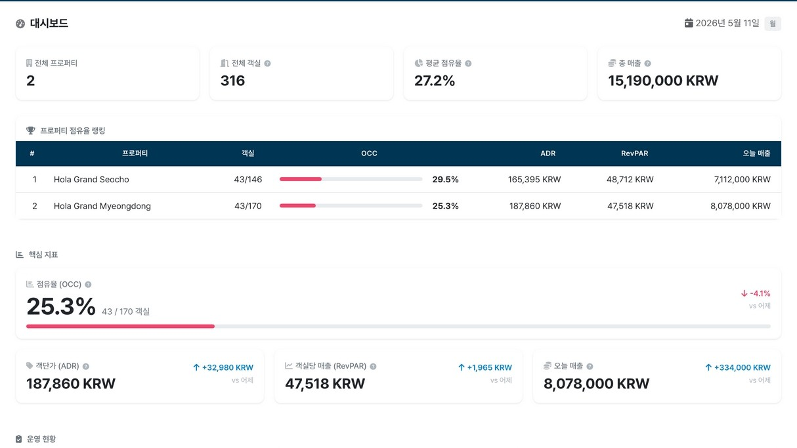Click the 43 / 170 객실 label under OCC

(125, 312)
